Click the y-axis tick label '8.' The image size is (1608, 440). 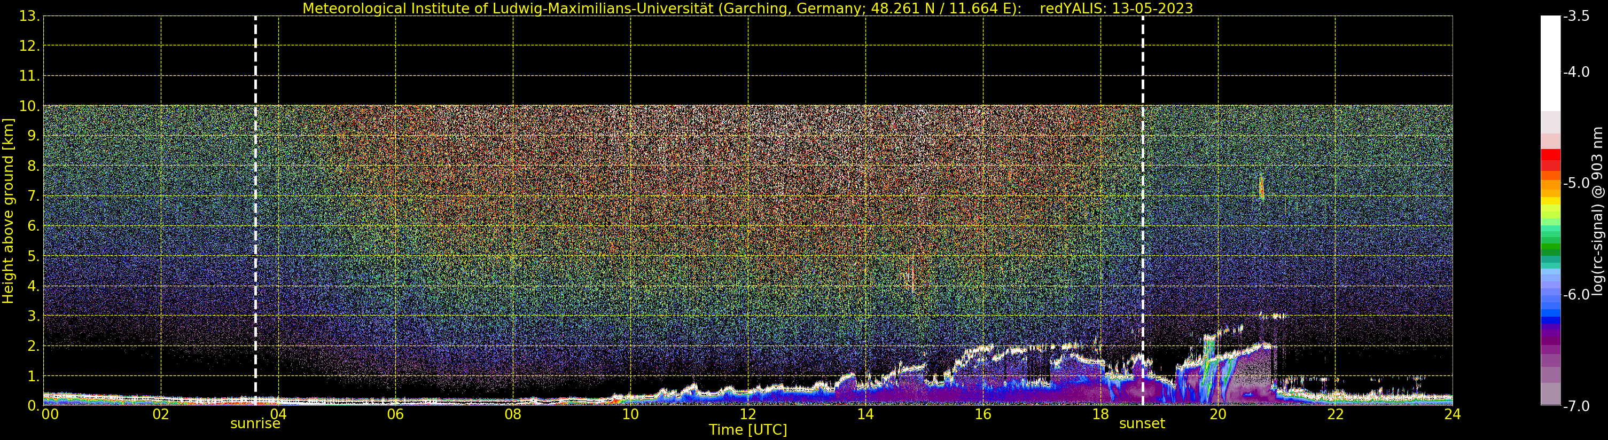pos(34,166)
